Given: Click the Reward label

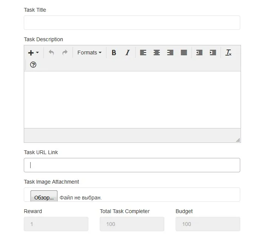Looking at the screenshot, I should coord(33,211).
